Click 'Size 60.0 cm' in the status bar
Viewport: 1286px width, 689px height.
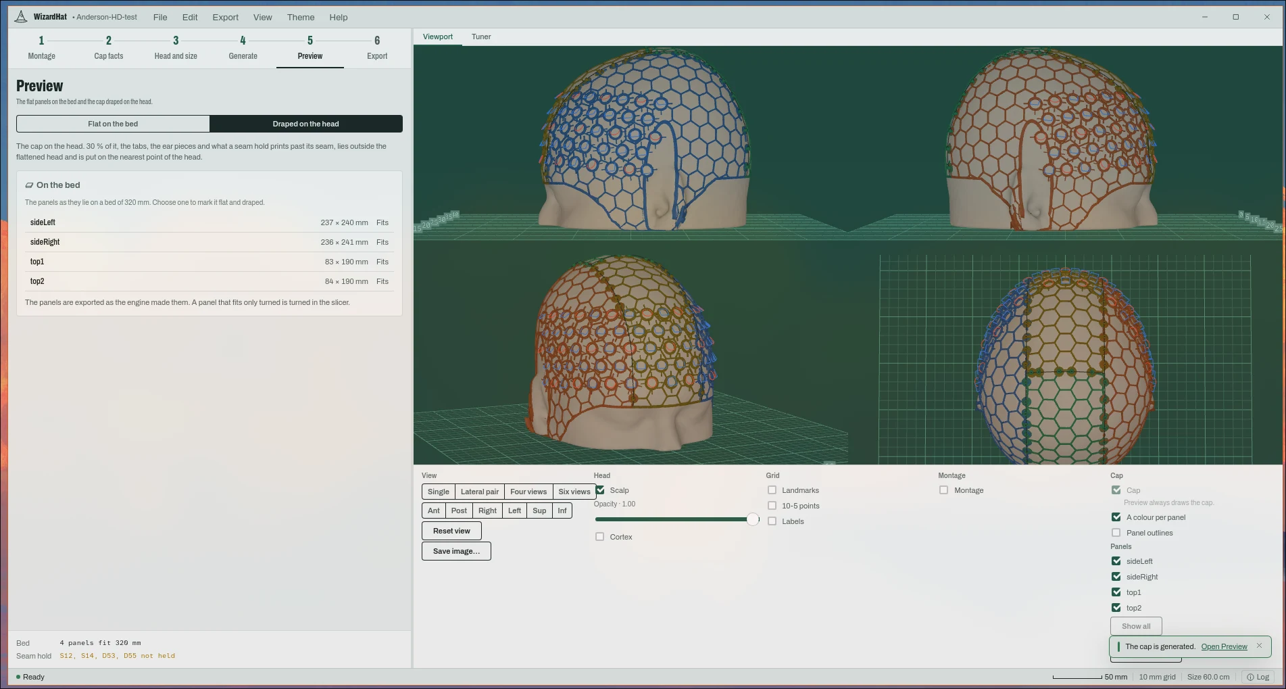tap(1208, 677)
